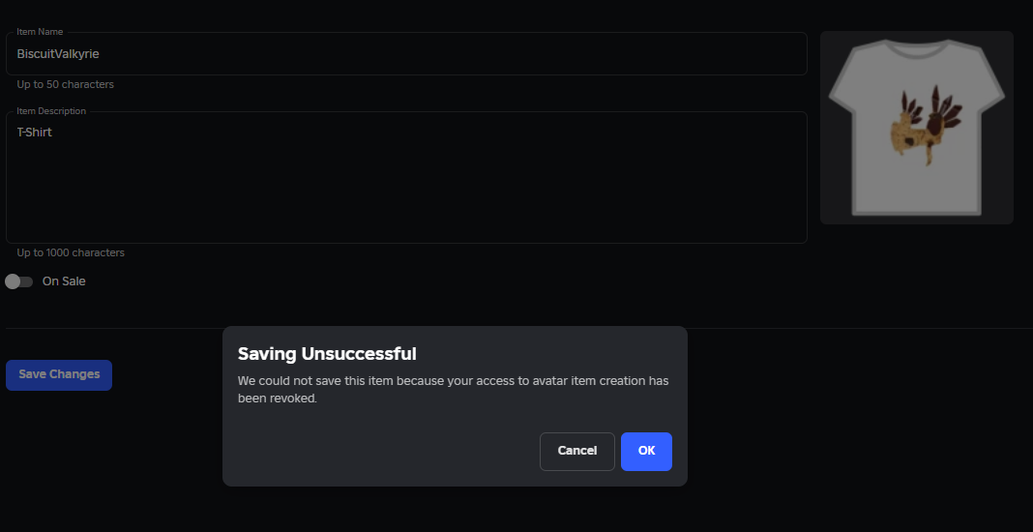Image resolution: width=1033 pixels, height=532 pixels.
Task: Click the T-Shirt text in Item Description
Action: [x=34, y=132]
